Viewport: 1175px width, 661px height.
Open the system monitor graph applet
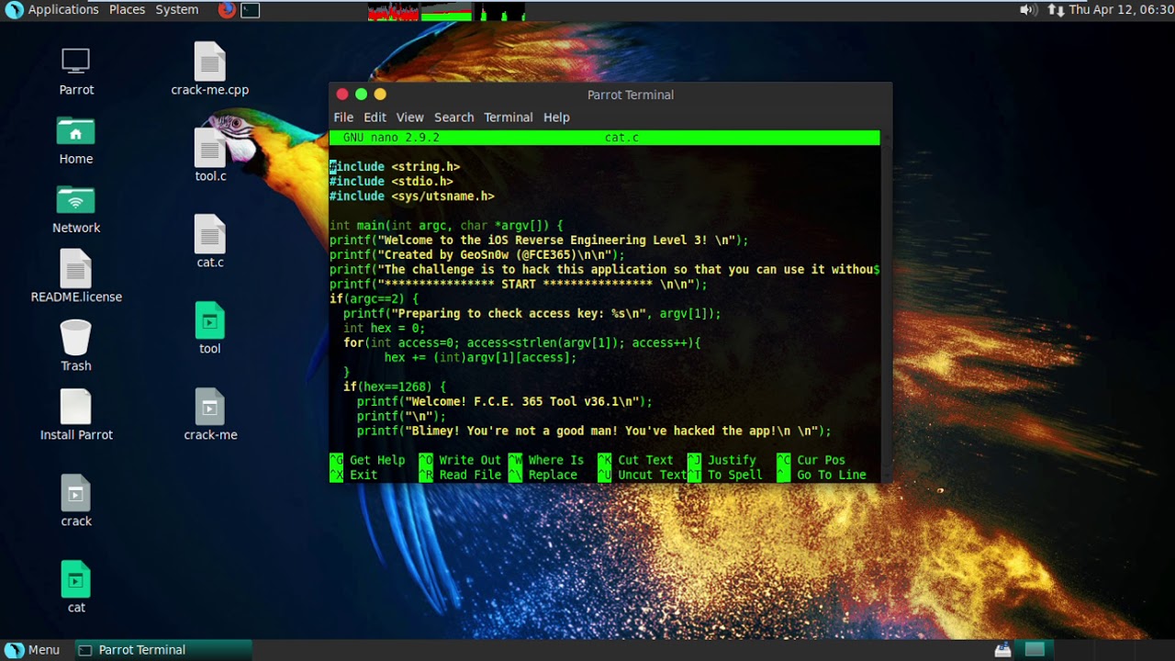(x=447, y=10)
